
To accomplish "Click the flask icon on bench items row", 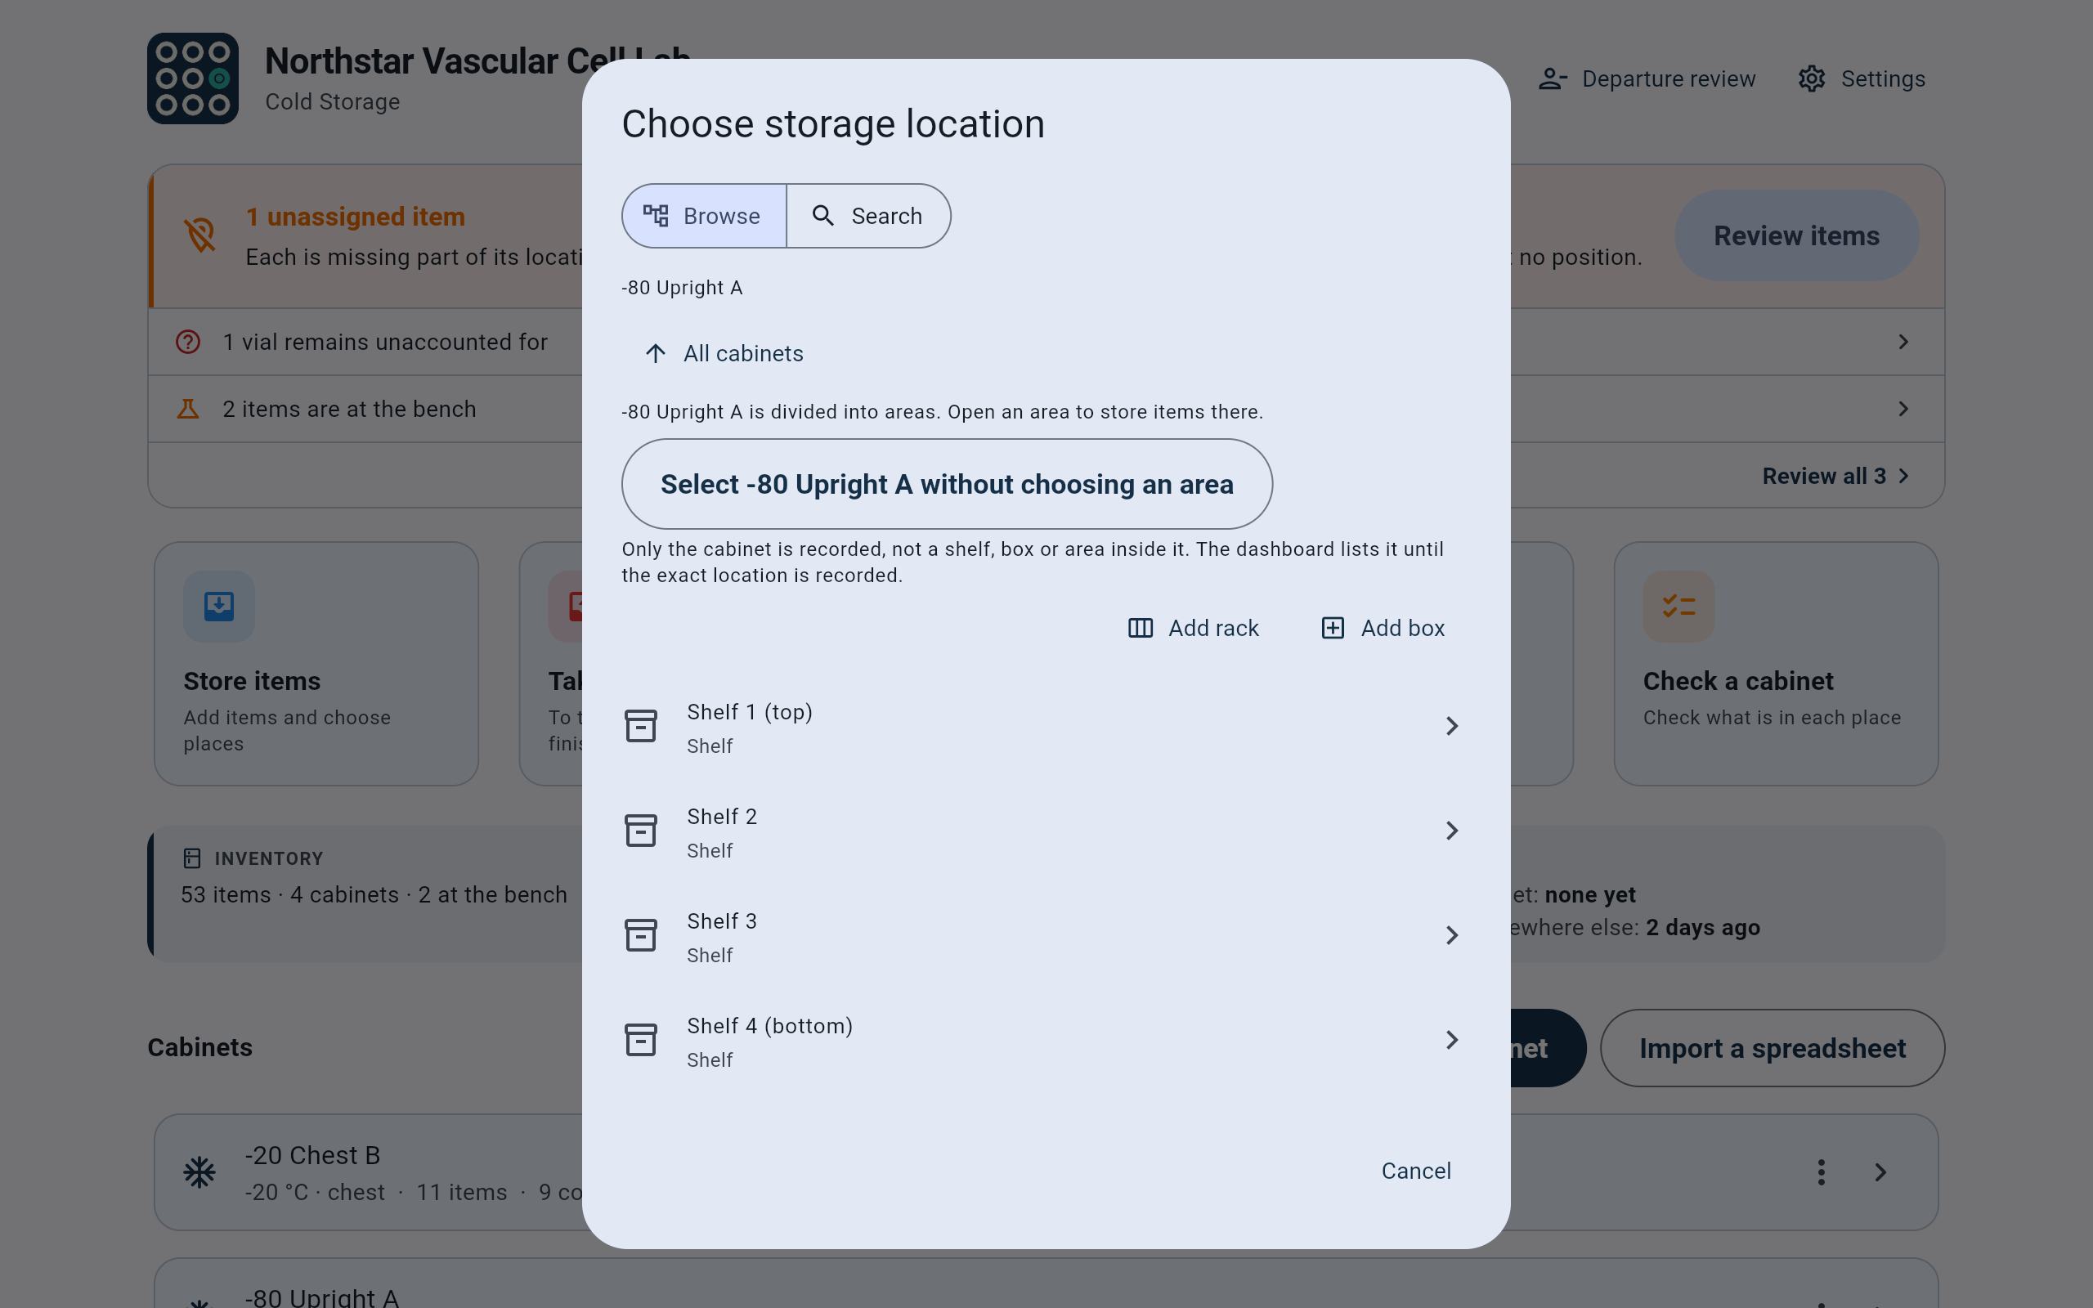I will [x=188, y=410].
